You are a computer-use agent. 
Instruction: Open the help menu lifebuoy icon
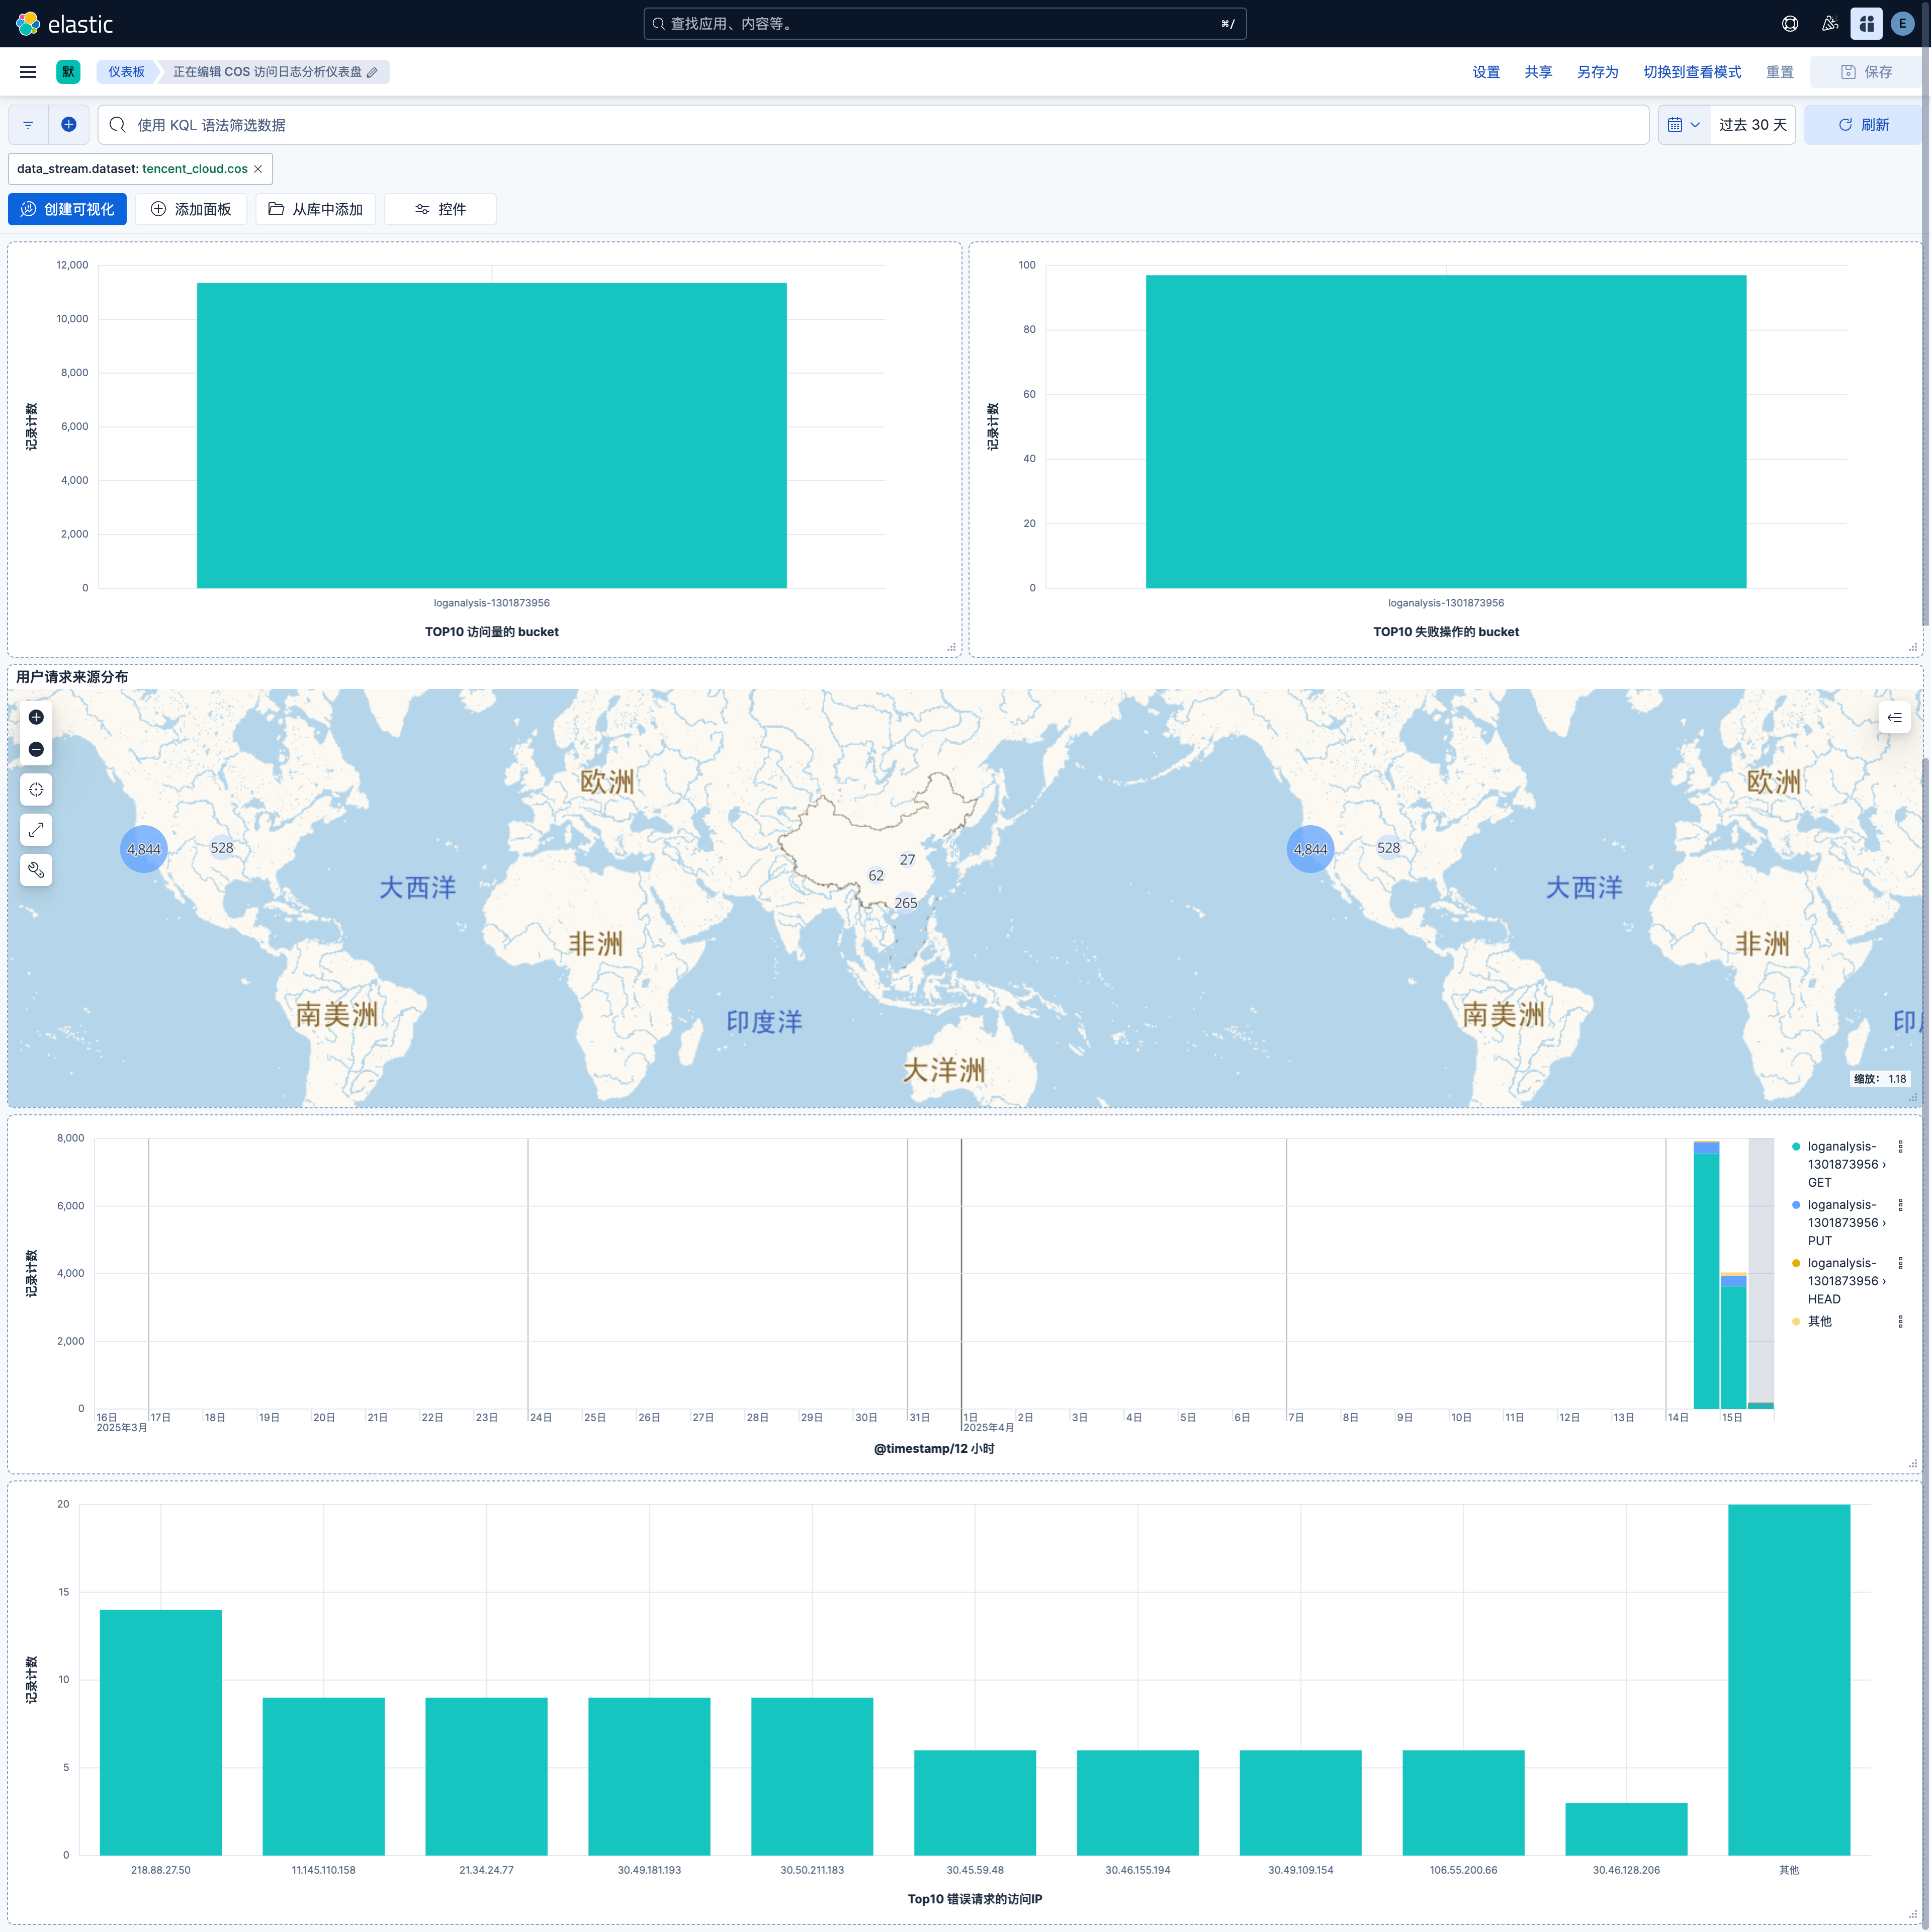pyautogui.click(x=1789, y=23)
